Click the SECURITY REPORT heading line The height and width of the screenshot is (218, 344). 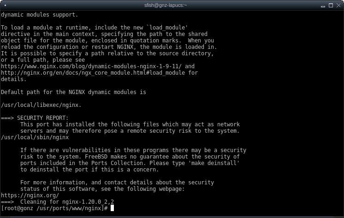click(35, 118)
